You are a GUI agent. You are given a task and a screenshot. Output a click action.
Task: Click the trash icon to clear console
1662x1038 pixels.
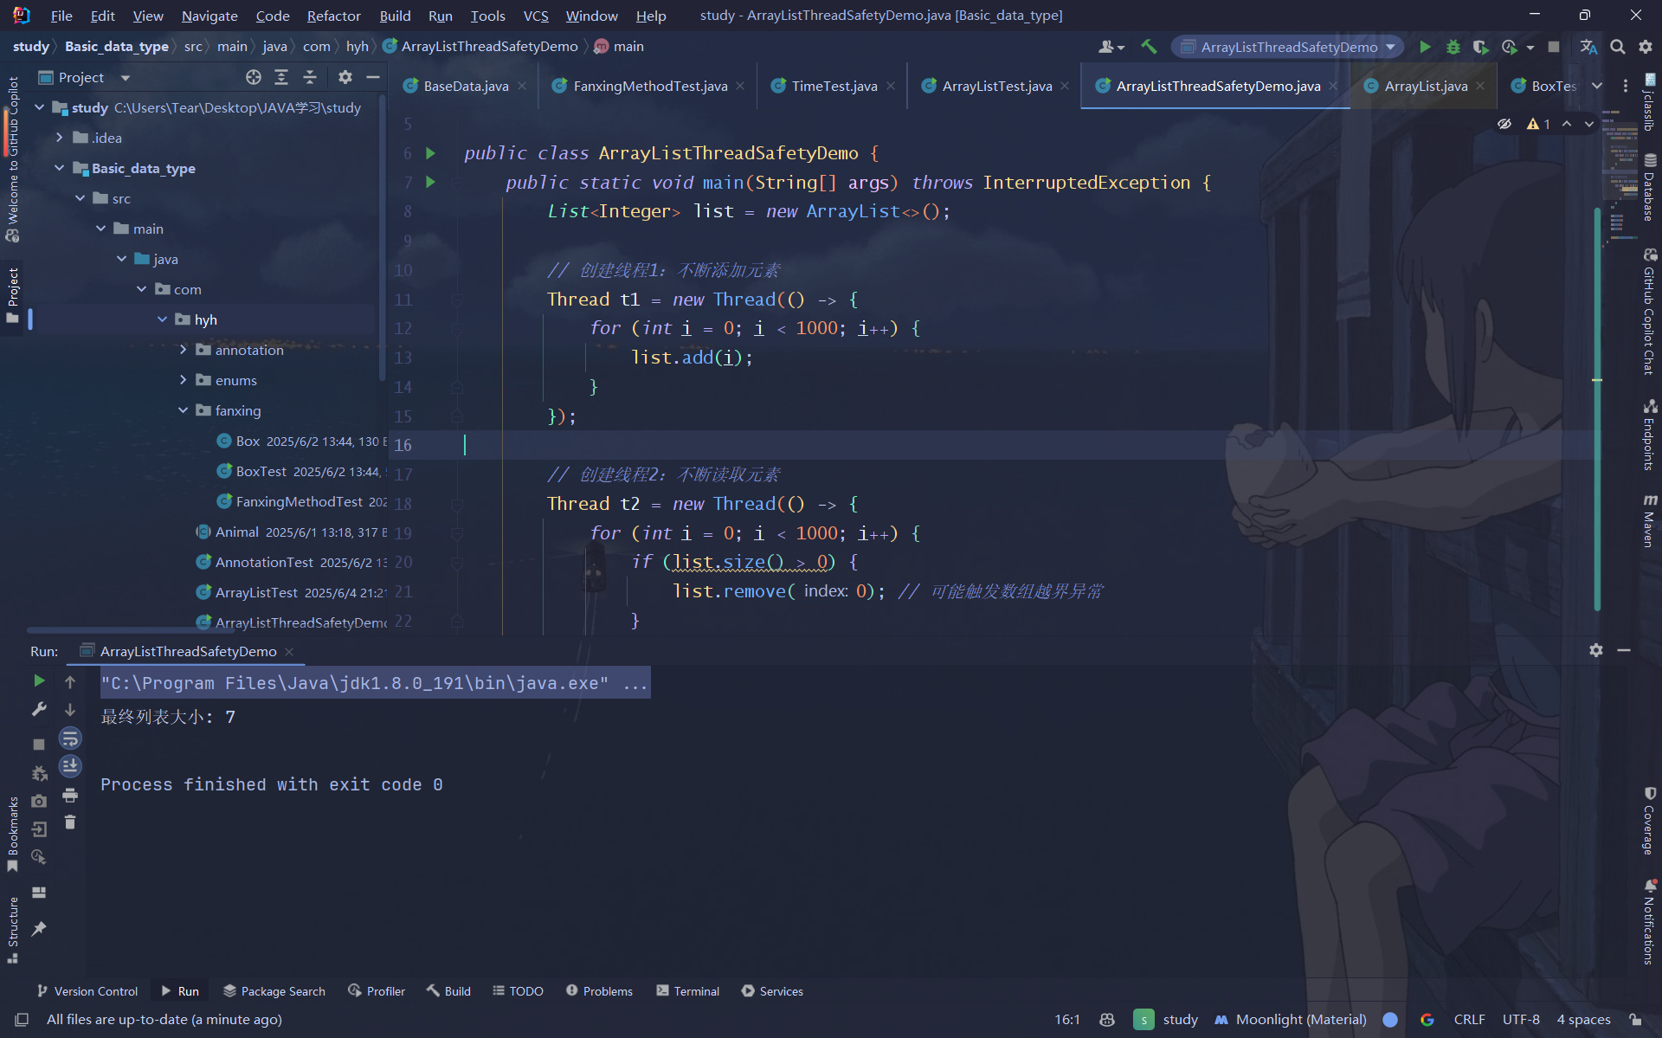pos(70,822)
